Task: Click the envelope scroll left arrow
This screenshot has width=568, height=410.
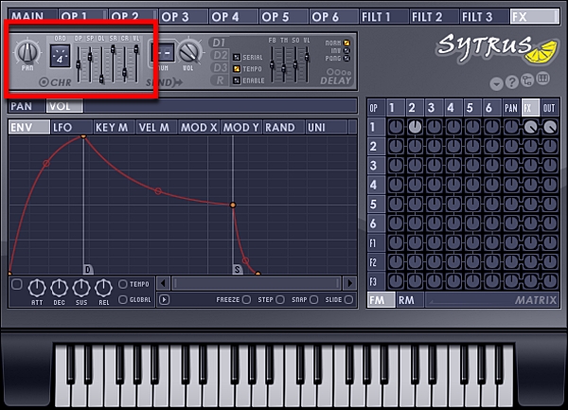Action: click(x=164, y=283)
